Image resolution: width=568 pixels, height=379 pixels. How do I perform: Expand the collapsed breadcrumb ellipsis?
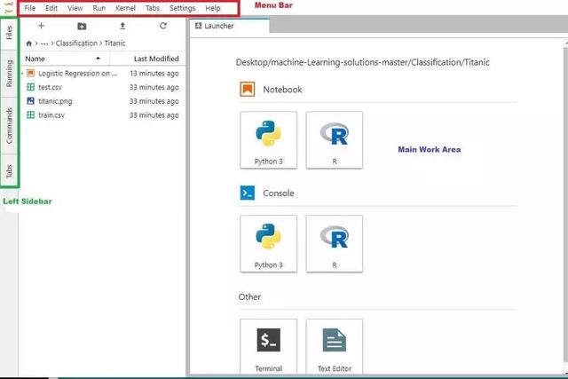(44, 43)
